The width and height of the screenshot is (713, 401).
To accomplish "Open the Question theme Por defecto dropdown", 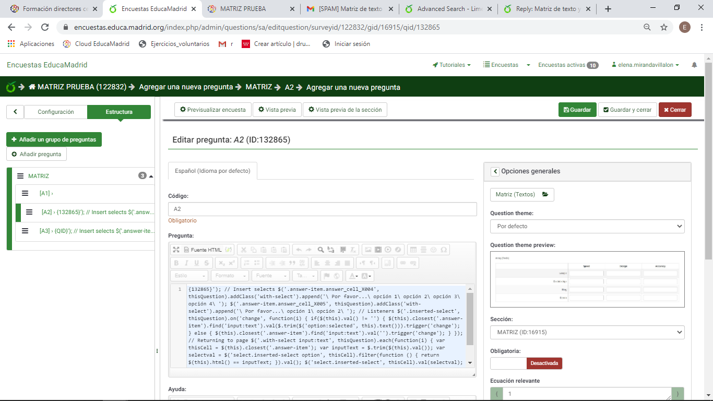I will pyautogui.click(x=587, y=226).
